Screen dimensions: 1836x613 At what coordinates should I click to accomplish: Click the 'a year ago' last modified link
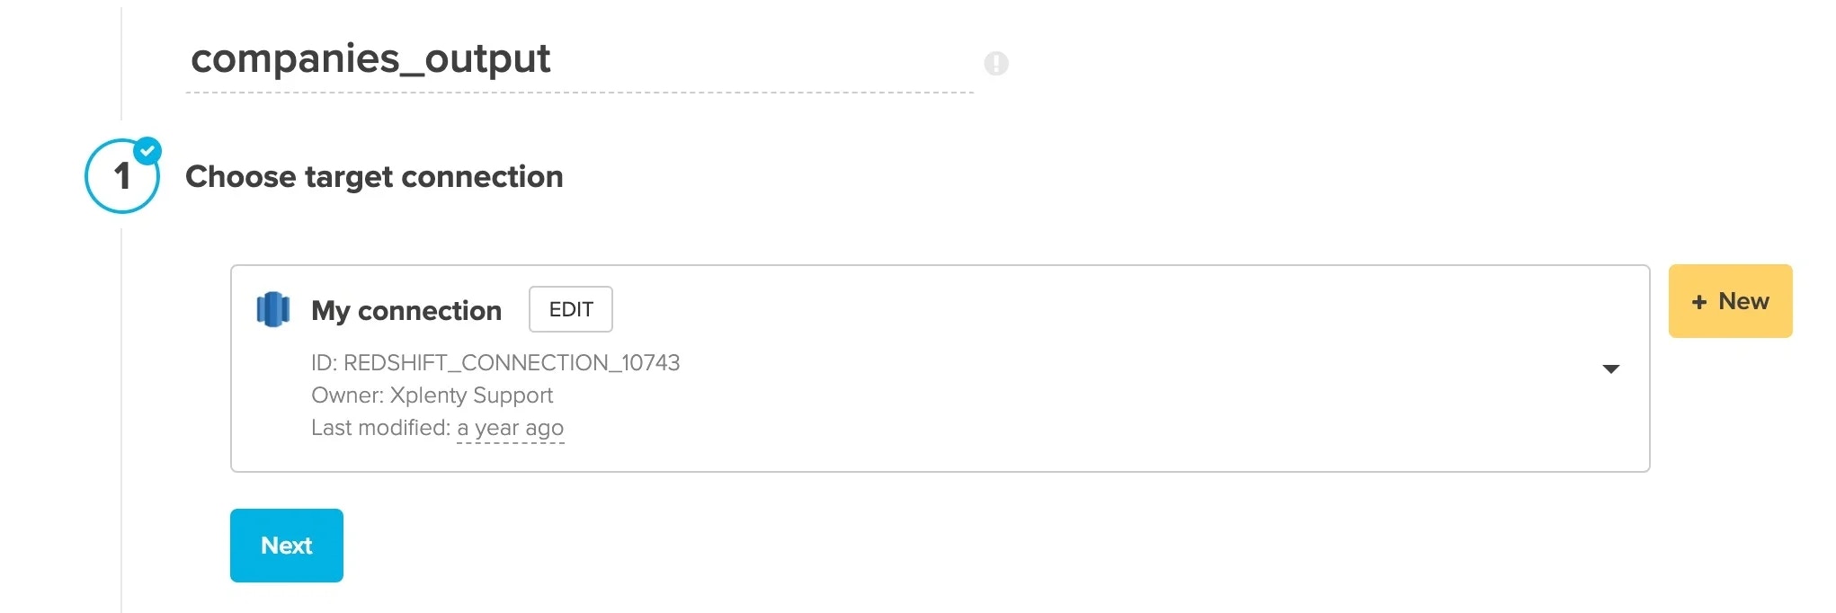[x=510, y=428]
